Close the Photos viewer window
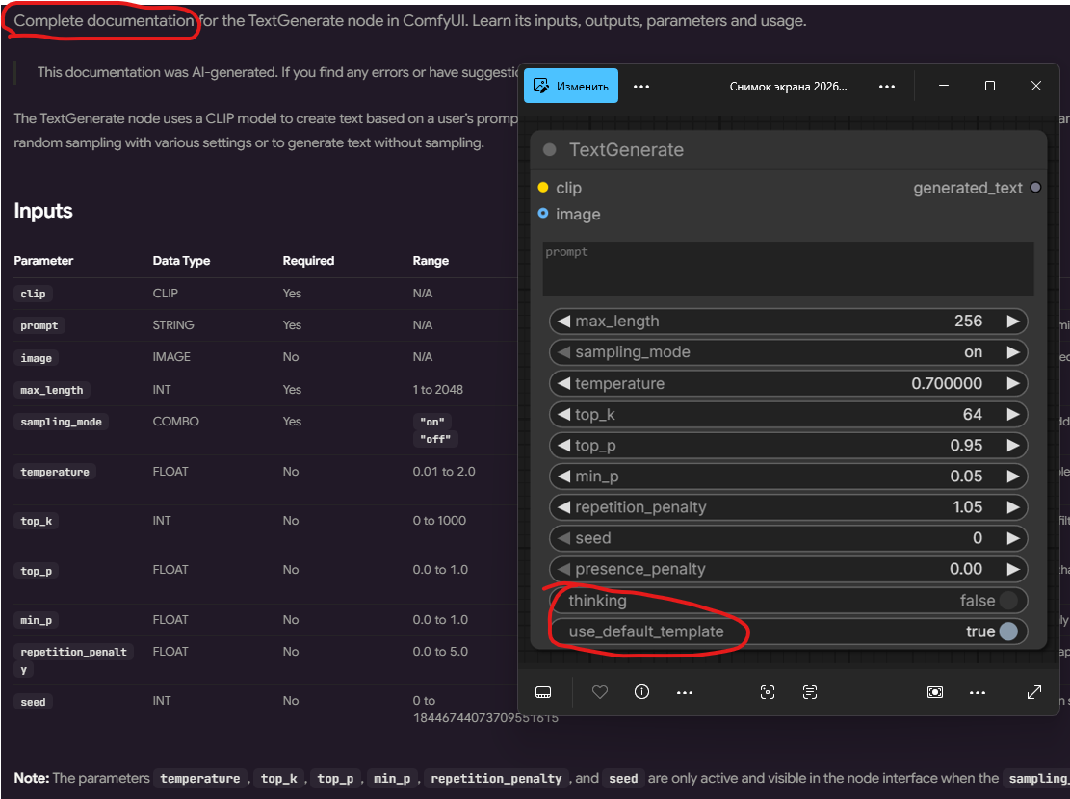 tap(1036, 86)
